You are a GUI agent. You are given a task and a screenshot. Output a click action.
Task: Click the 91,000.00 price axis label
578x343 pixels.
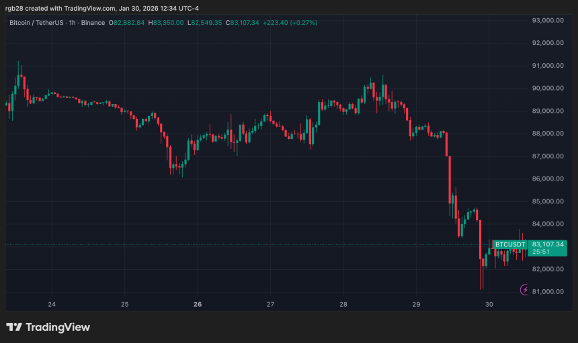[x=548, y=66]
